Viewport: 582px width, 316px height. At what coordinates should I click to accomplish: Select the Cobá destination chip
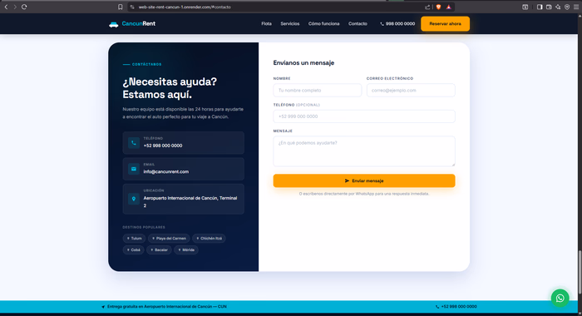click(x=133, y=250)
